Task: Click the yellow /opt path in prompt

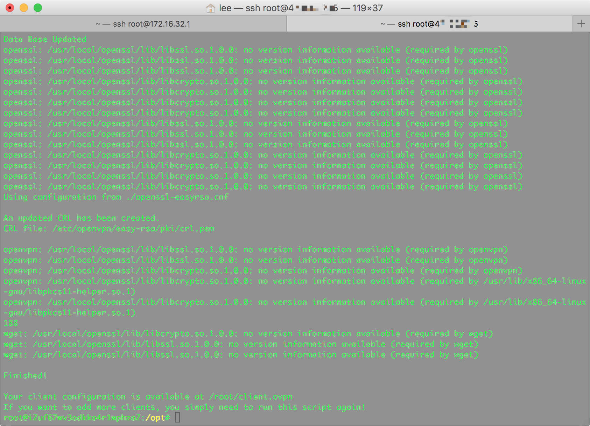Action: (155, 418)
